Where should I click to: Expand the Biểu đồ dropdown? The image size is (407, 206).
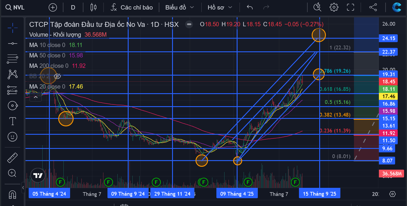pos(180,8)
